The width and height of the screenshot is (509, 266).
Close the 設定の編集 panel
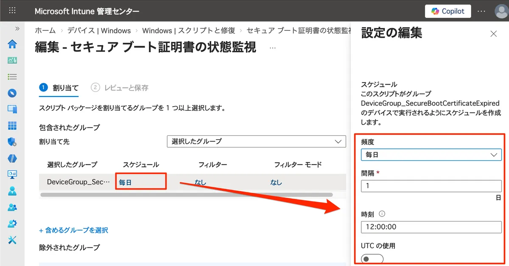pos(493,34)
